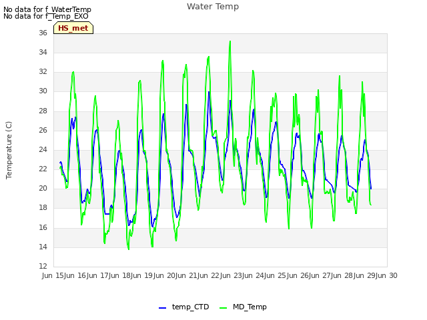Click the 20 y-axis tick label
The width and height of the screenshot is (427, 320).
pyautogui.click(x=43, y=188)
